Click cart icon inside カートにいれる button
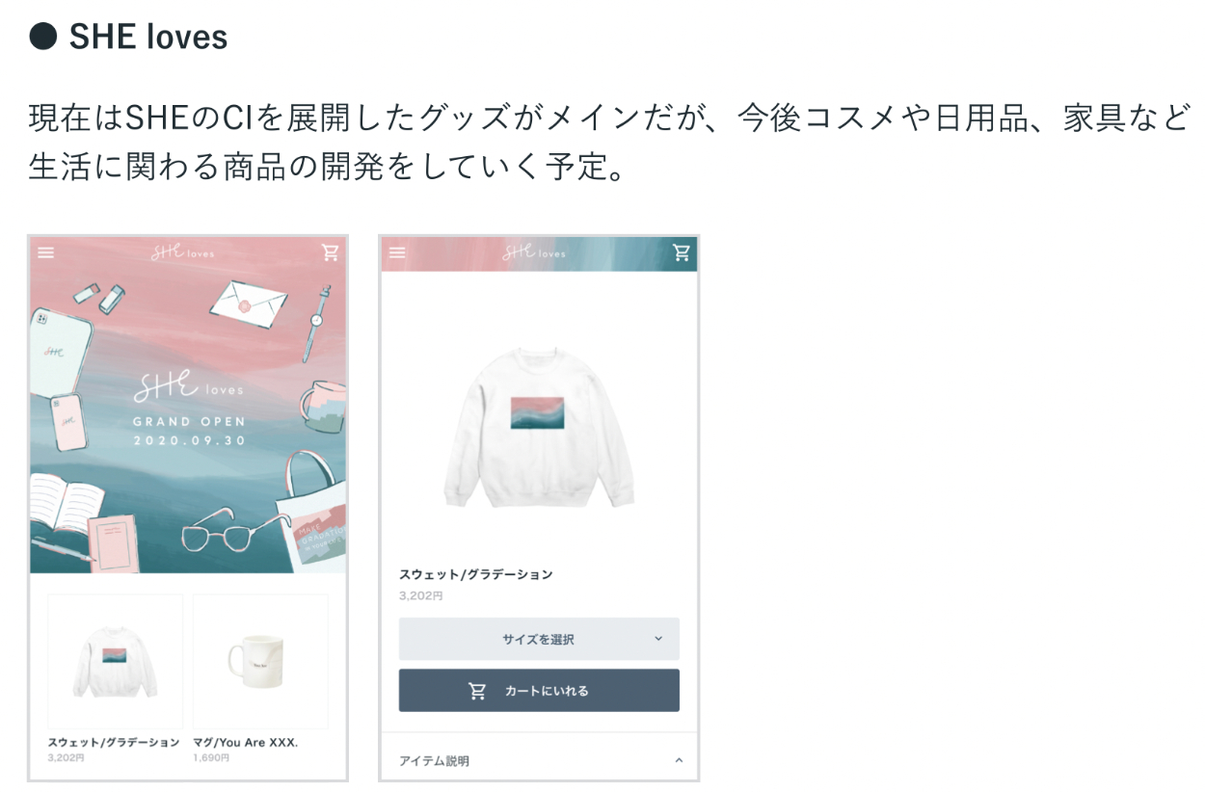Screen dimensions: 1205x792 point(477,691)
